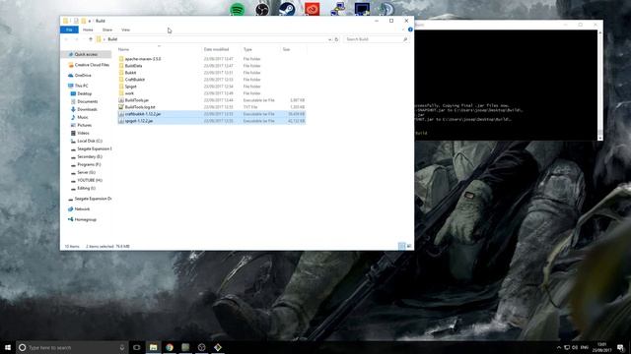The height and width of the screenshot is (354, 631).
Task: Open Task View on the taskbar
Action: (136, 347)
